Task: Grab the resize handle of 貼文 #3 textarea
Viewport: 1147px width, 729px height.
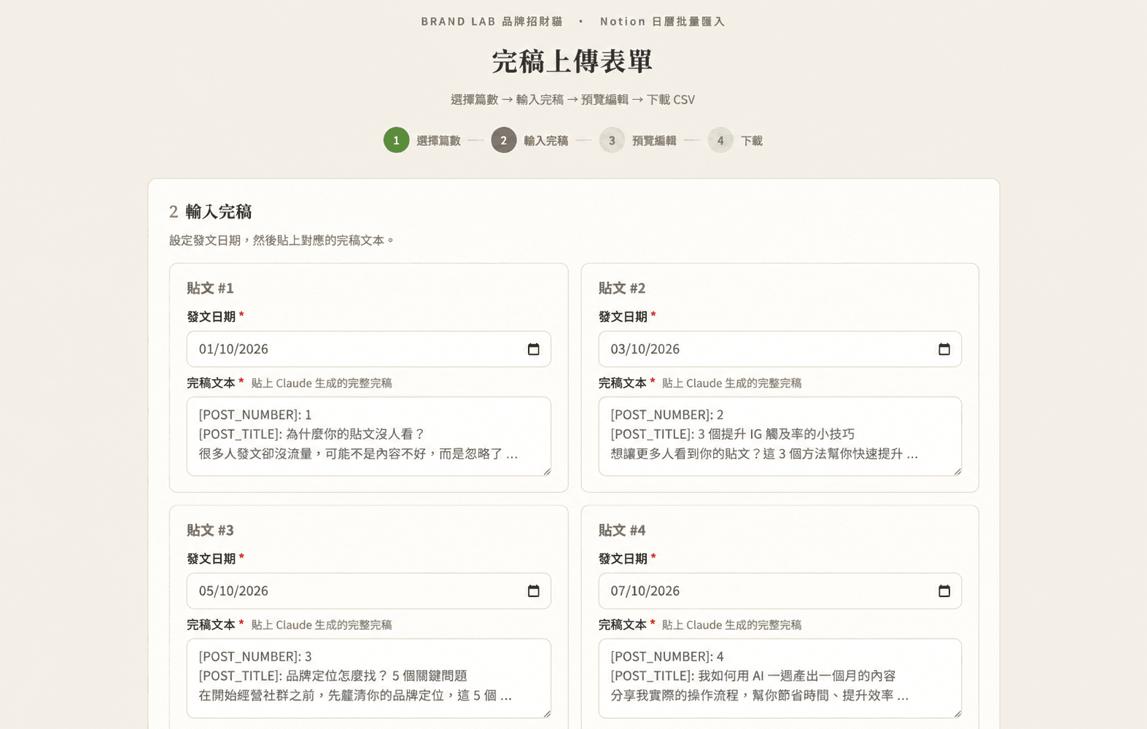Action: tap(546, 713)
